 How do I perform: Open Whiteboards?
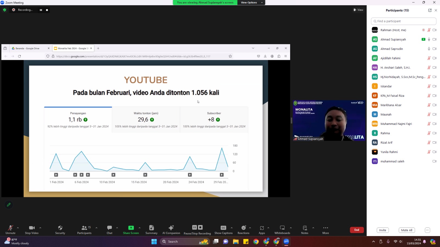[x=282, y=228]
